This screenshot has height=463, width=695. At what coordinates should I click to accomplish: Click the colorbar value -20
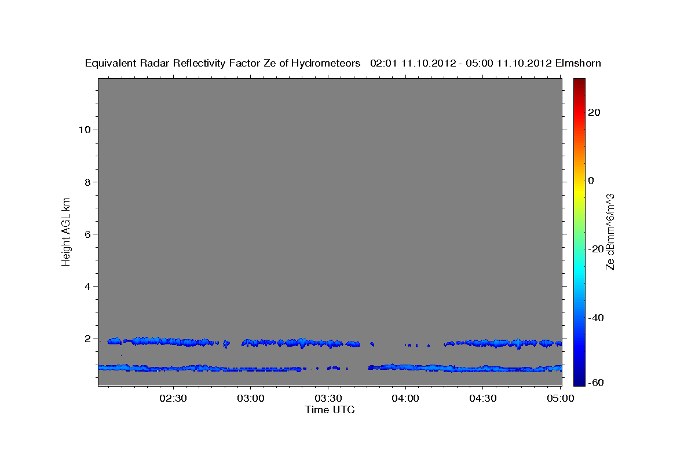(596, 249)
